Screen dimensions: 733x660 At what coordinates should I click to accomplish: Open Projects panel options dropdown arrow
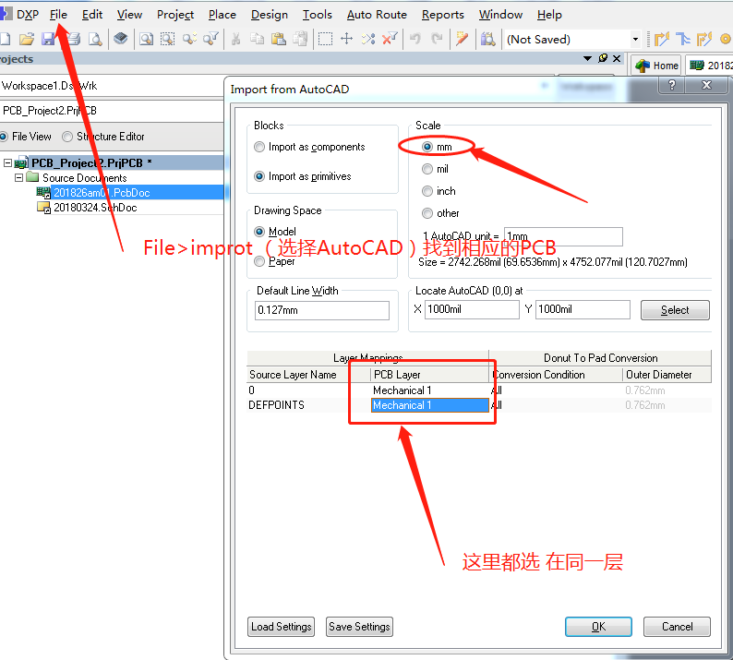[x=588, y=58]
